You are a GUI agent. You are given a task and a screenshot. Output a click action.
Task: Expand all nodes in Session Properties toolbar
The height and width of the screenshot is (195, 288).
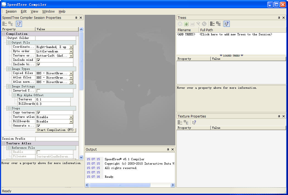click(x=11, y=24)
